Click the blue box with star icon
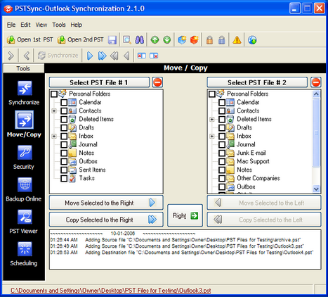Viewport: 328px width, 297px height. (182, 40)
